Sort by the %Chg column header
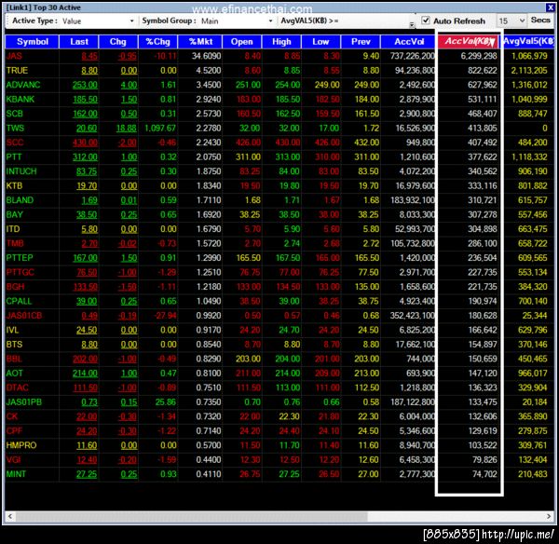The width and height of the screenshot is (559, 544). tap(158, 42)
